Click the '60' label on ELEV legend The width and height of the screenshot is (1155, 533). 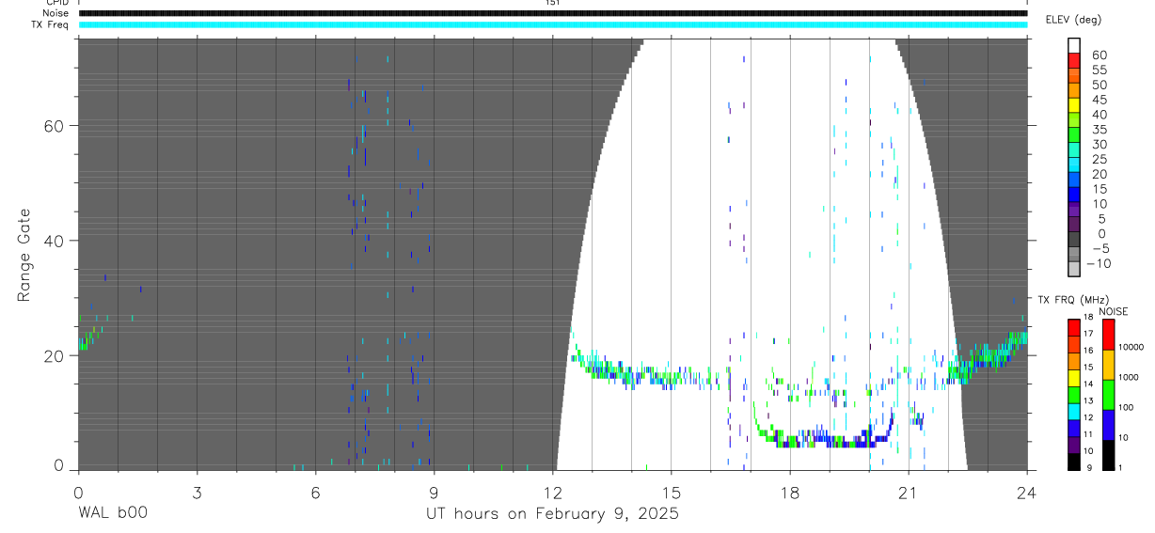coord(1099,55)
